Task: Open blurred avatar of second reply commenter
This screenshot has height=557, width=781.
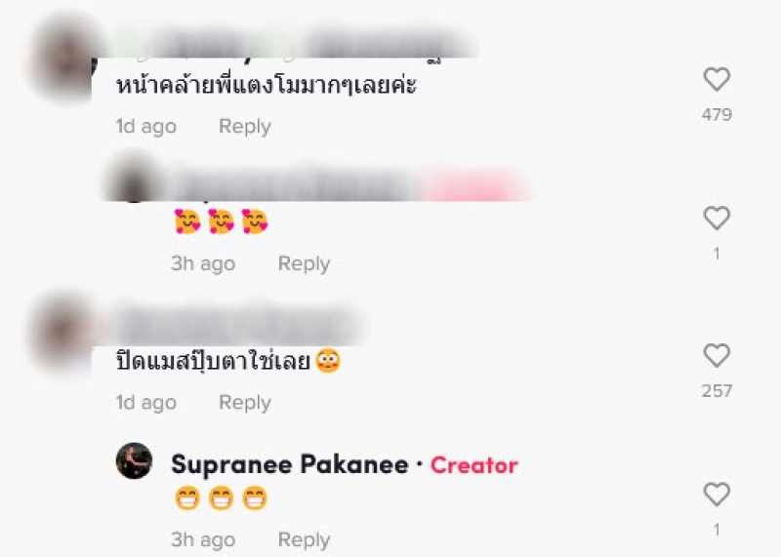Action: [133, 180]
